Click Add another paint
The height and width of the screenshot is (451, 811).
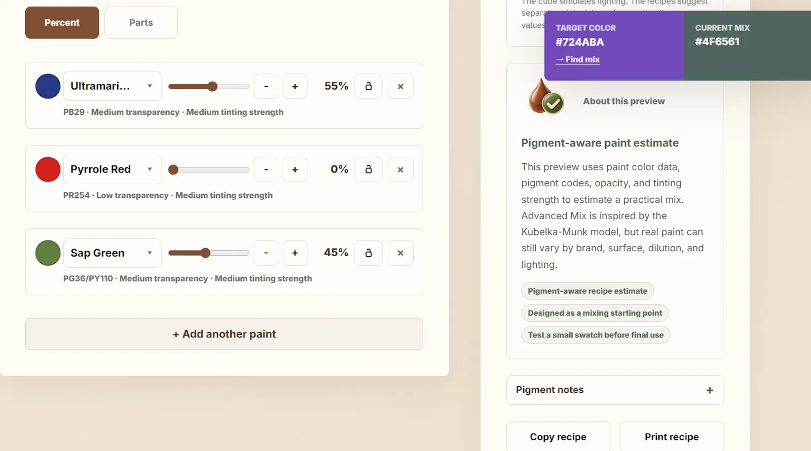[x=224, y=334]
